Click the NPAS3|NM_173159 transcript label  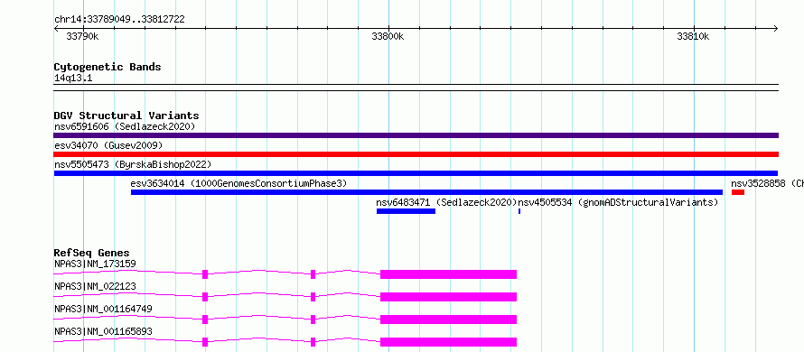[x=95, y=264]
